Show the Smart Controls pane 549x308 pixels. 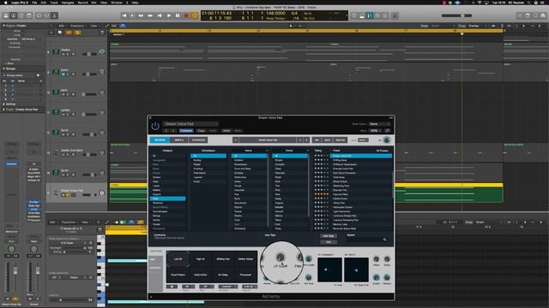tap(39, 15)
